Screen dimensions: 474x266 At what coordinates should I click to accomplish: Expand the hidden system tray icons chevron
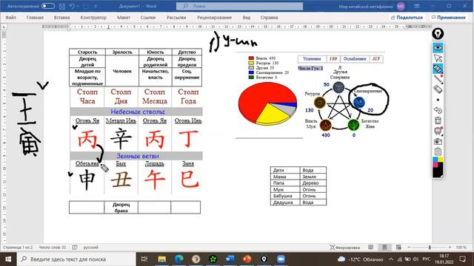pyautogui.click(x=391, y=259)
